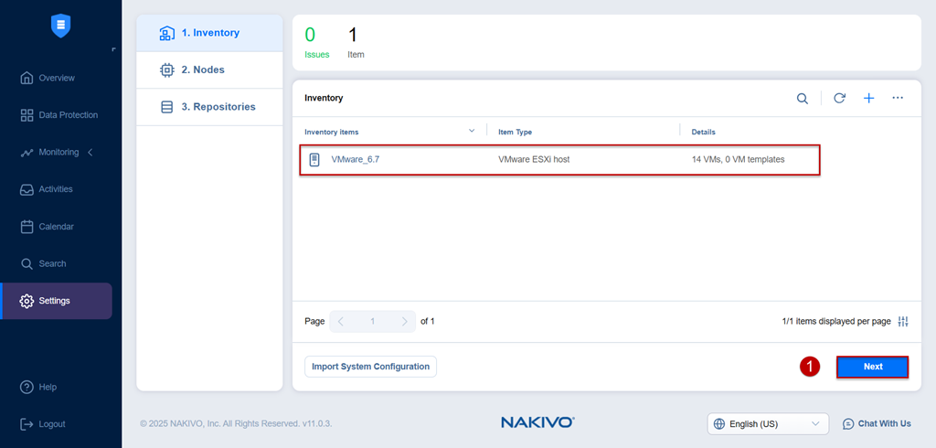This screenshot has width=936, height=448.
Task: Select the 1. Inventory step
Action: tap(209, 33)
